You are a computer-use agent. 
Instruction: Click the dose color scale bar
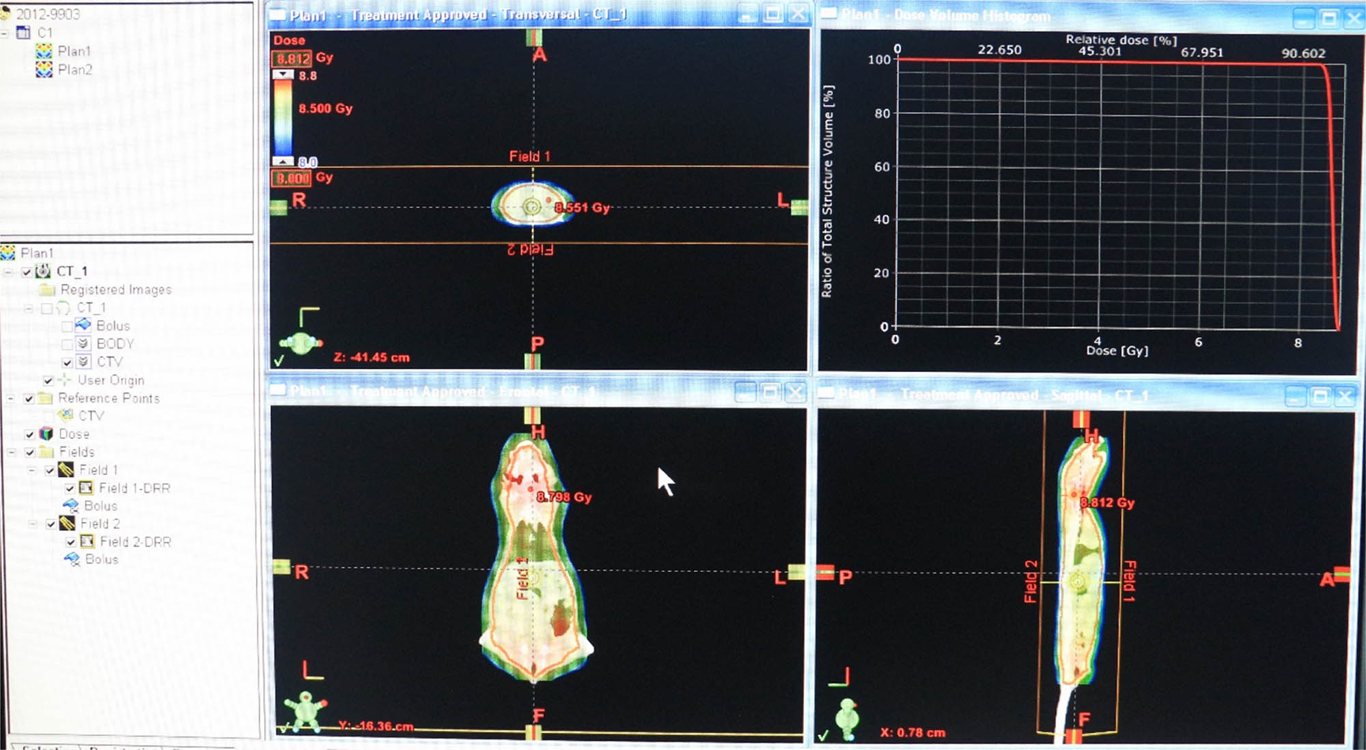point(283,117)
